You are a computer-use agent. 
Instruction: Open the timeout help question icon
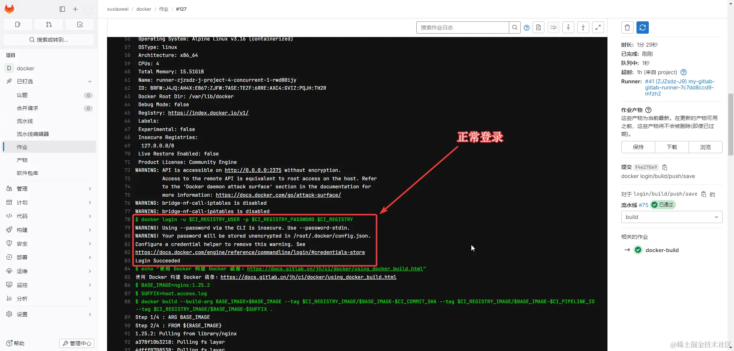(684, 72)
